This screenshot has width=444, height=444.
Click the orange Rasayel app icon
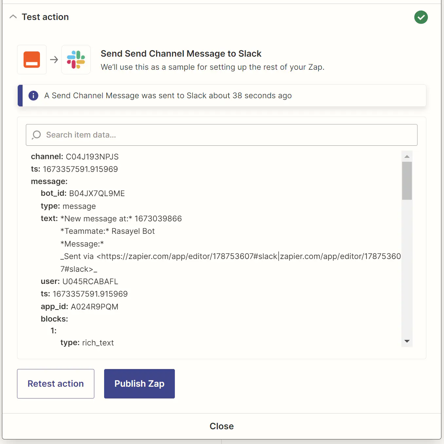[31, 60]
